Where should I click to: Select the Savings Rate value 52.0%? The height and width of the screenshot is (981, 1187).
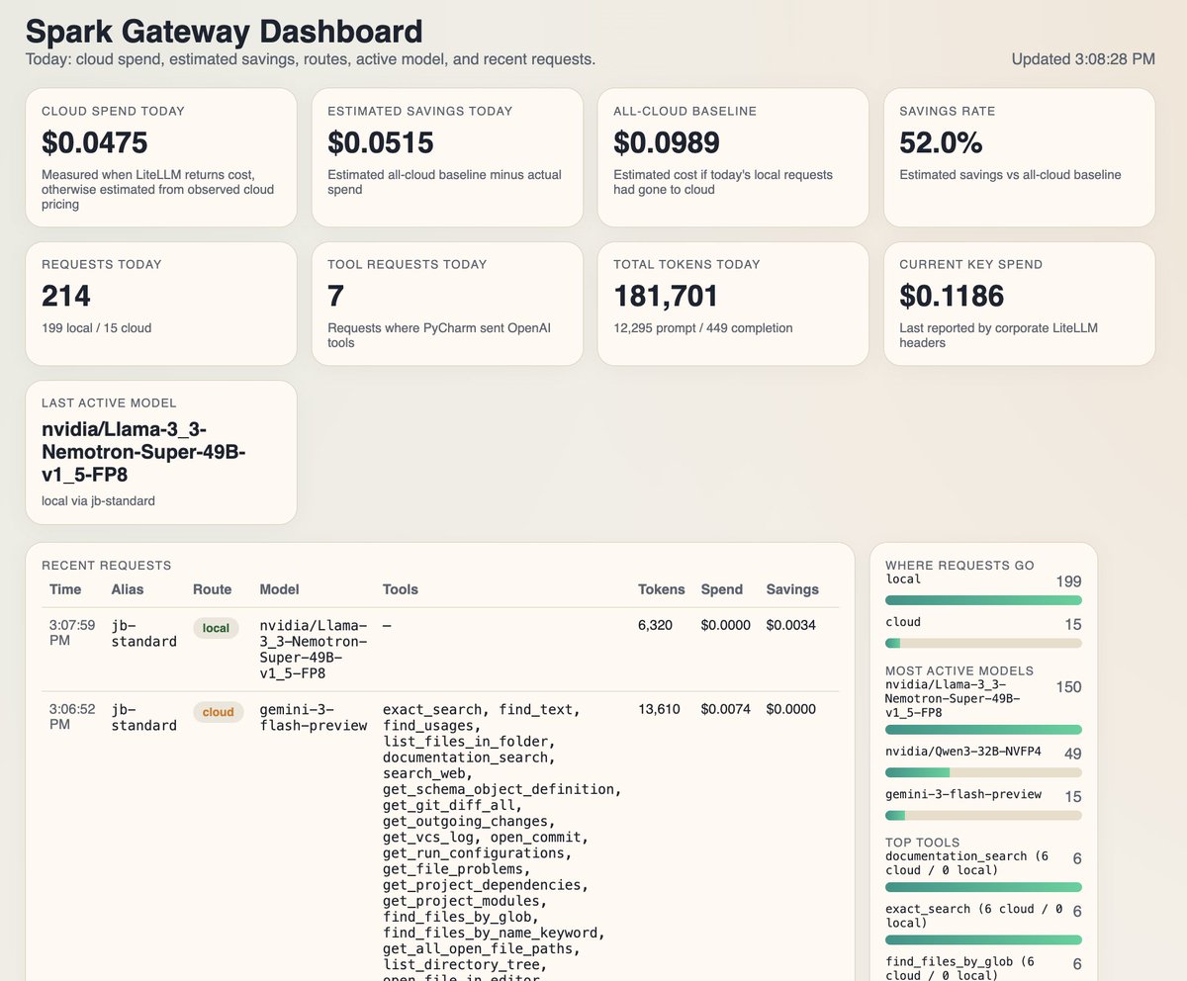coord(941,143)
